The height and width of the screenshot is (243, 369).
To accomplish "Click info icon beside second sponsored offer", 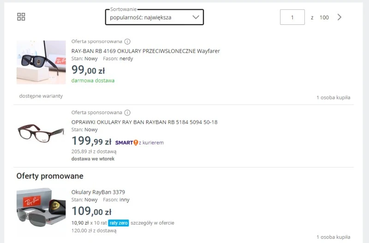I will coord(128,112).
